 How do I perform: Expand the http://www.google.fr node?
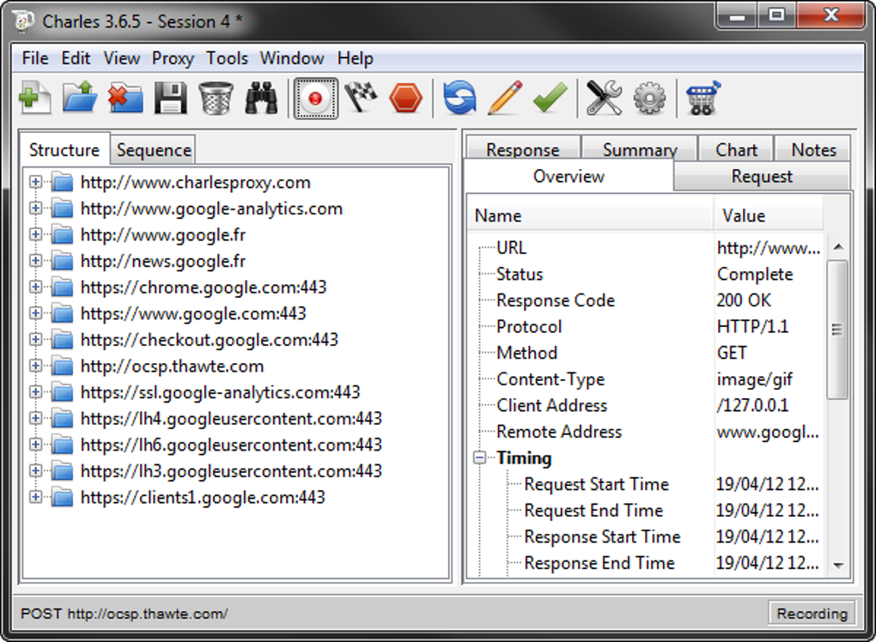pos(36,234)
